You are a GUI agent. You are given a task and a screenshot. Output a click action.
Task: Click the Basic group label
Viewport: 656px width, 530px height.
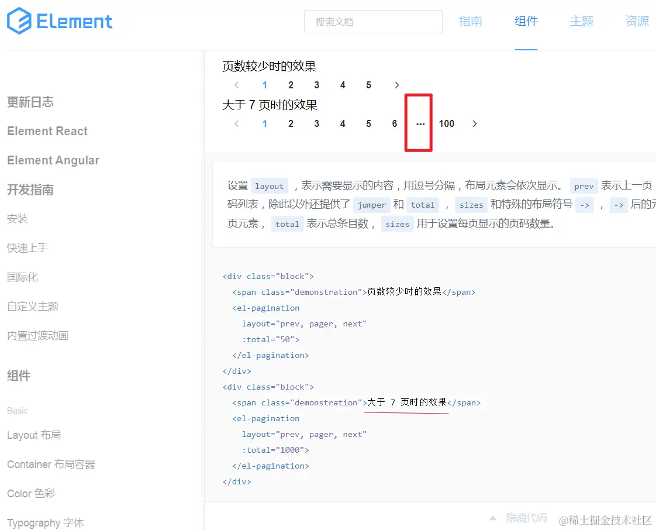(x=17, y=410)
